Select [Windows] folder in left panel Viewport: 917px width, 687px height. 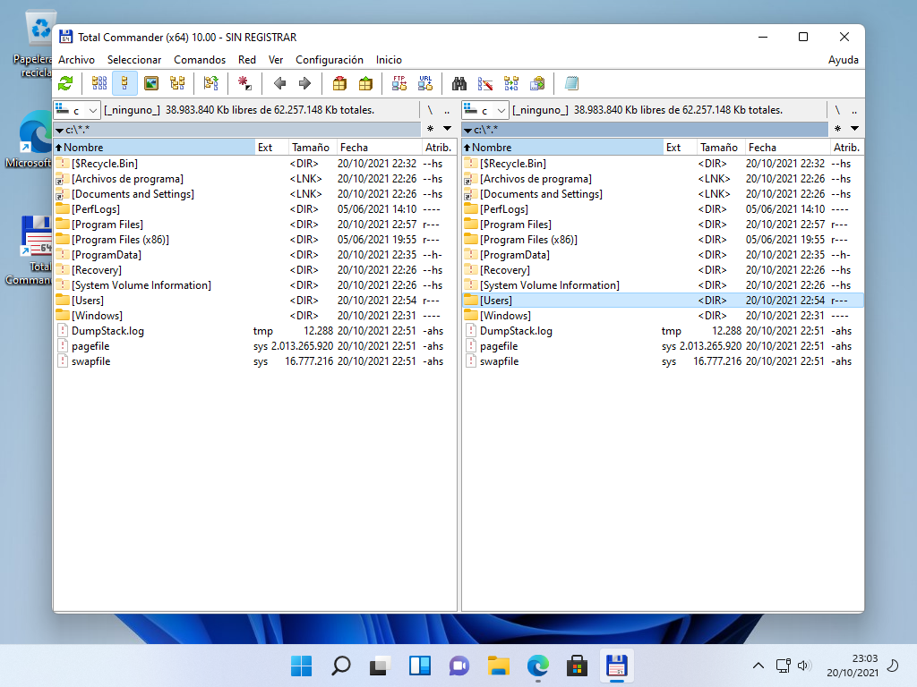click(x=254, y=316)
